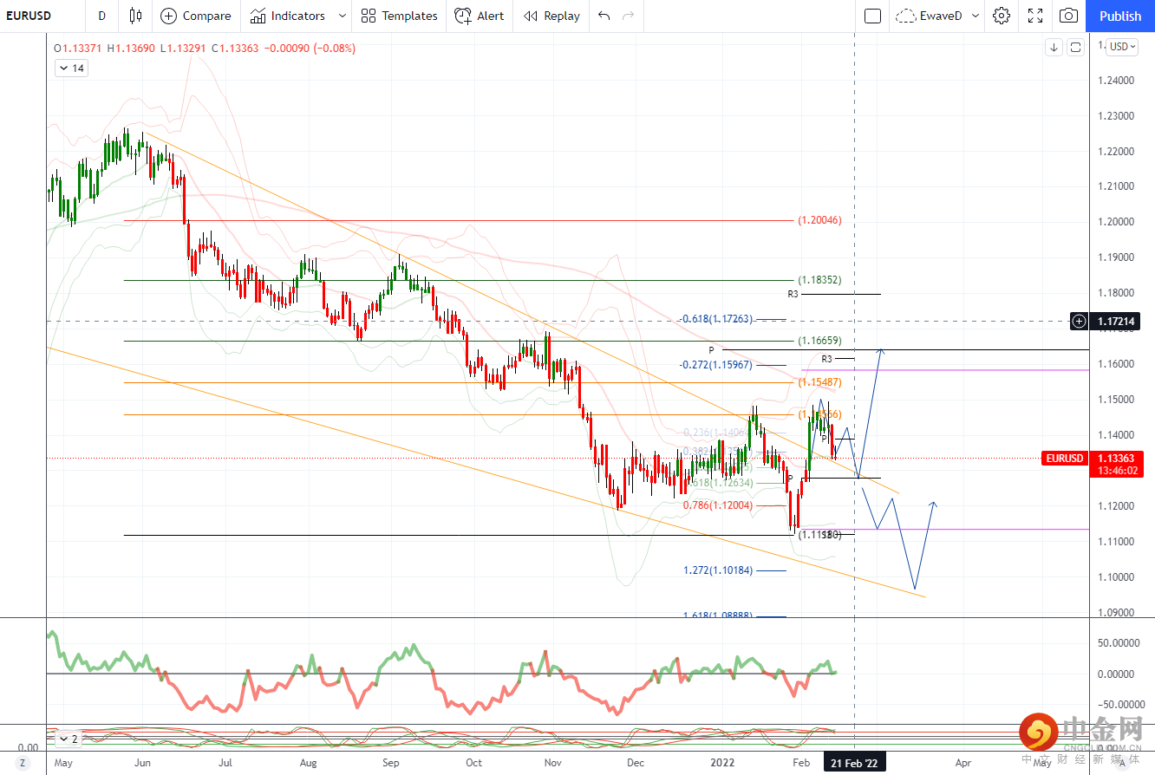Open the candlestick chart style selector
The width and height of the screenshot is (1155, 775).
134,16
